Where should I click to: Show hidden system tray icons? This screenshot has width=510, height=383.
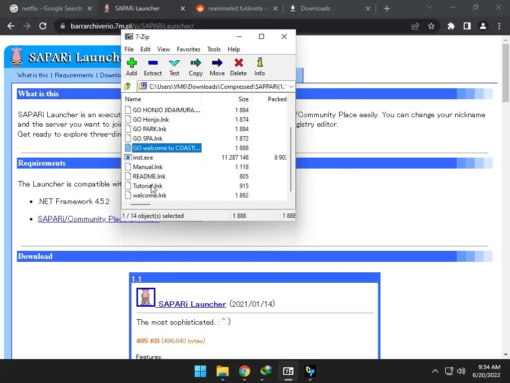pyautogui.click(x=435, y=371)
